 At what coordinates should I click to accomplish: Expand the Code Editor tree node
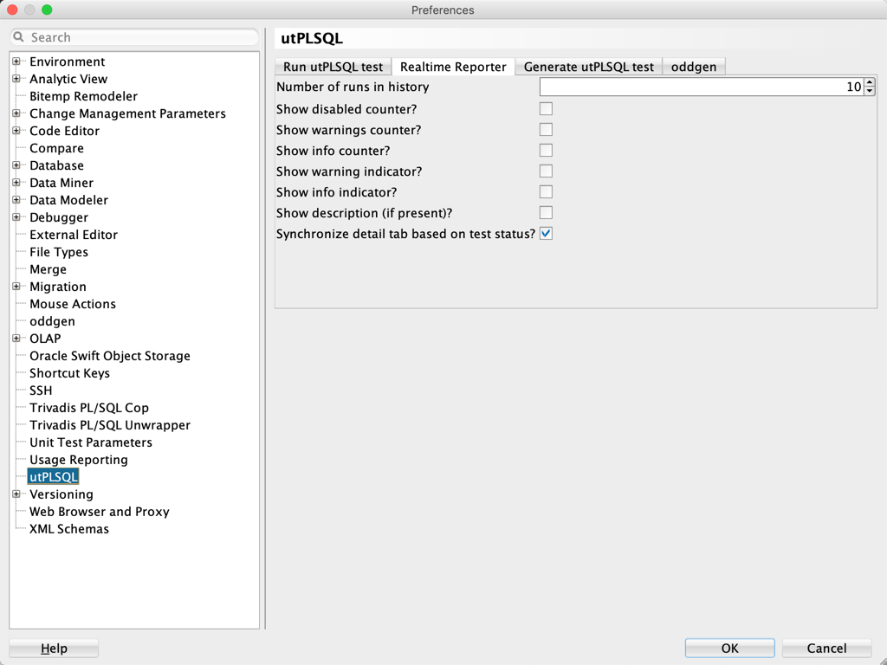(16, 131)
